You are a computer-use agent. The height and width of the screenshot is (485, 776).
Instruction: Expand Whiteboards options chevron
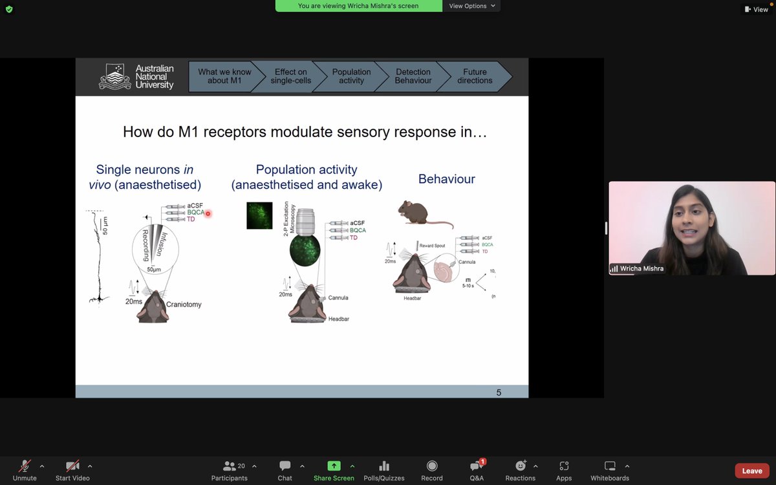tap(627, 466)
